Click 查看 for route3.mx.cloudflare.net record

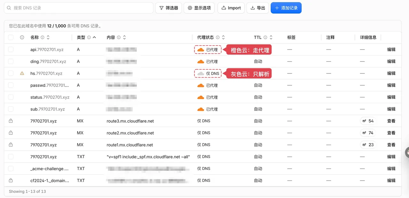click(391, 121)
